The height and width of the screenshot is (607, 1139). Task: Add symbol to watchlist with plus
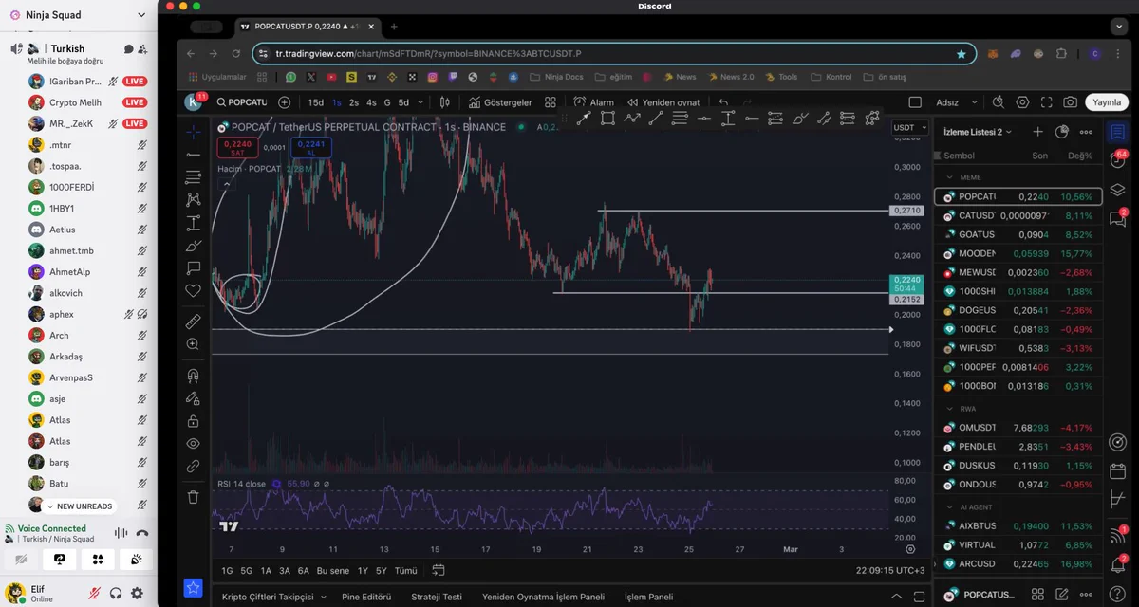(1037, 132)
